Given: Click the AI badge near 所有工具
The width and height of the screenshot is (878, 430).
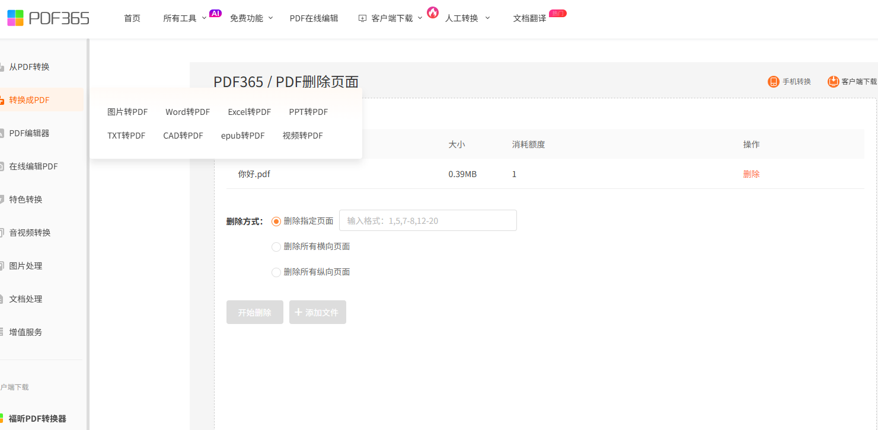Looking at the screenshot, I should point(215,13).
